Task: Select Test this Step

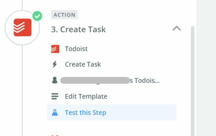Action: (112, 112)
